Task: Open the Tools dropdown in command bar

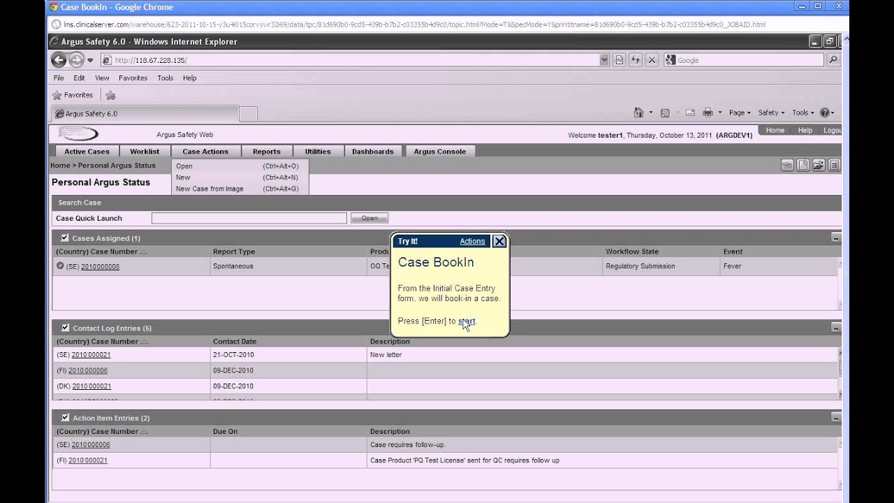Action: point(803,112)
